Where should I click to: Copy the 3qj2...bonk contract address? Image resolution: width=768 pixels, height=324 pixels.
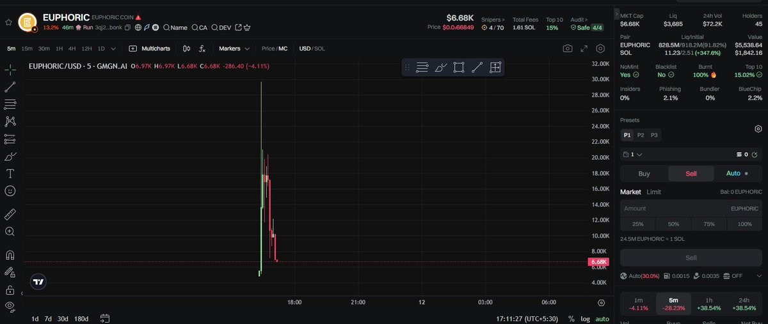click(x=128, y=28)
